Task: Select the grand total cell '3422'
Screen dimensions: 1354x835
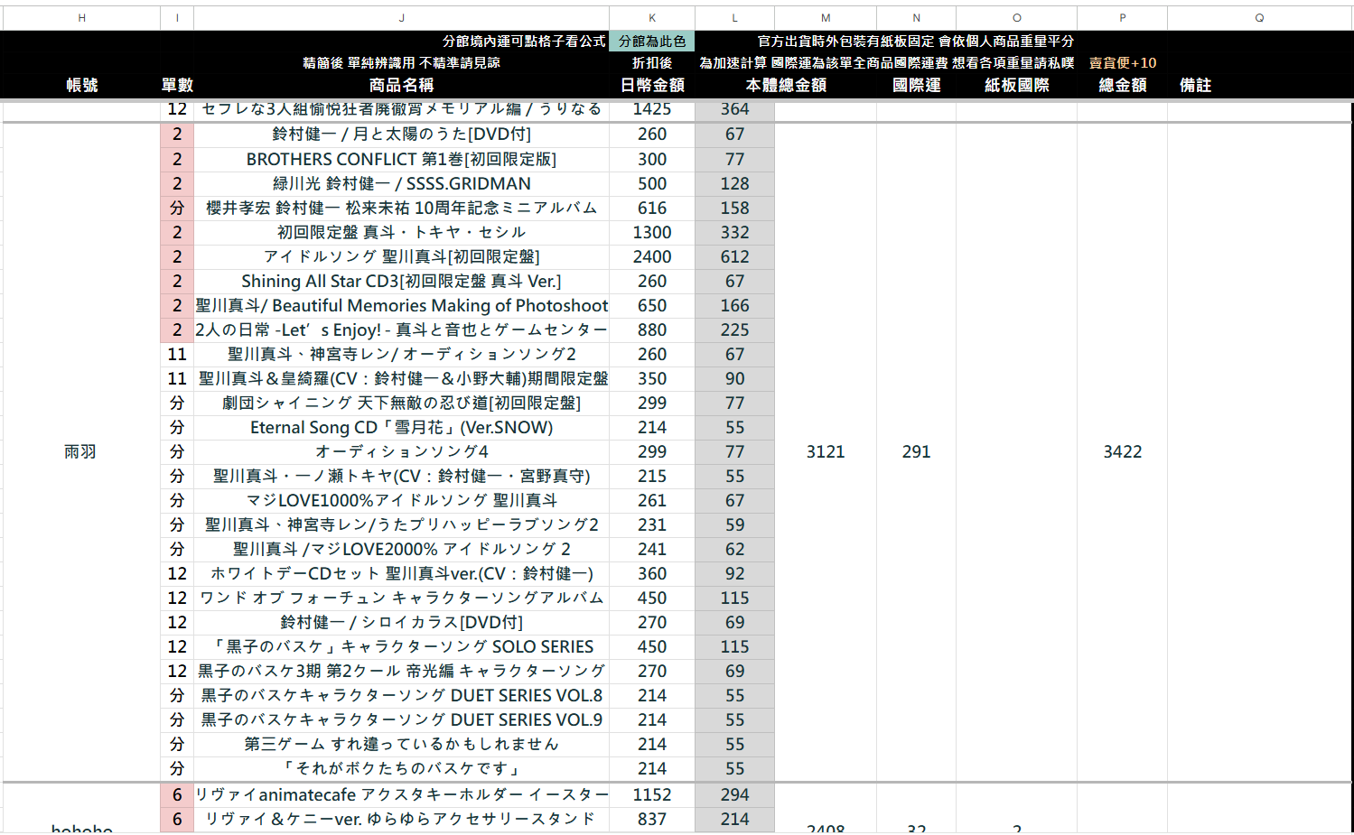Action: point(1123,452)
